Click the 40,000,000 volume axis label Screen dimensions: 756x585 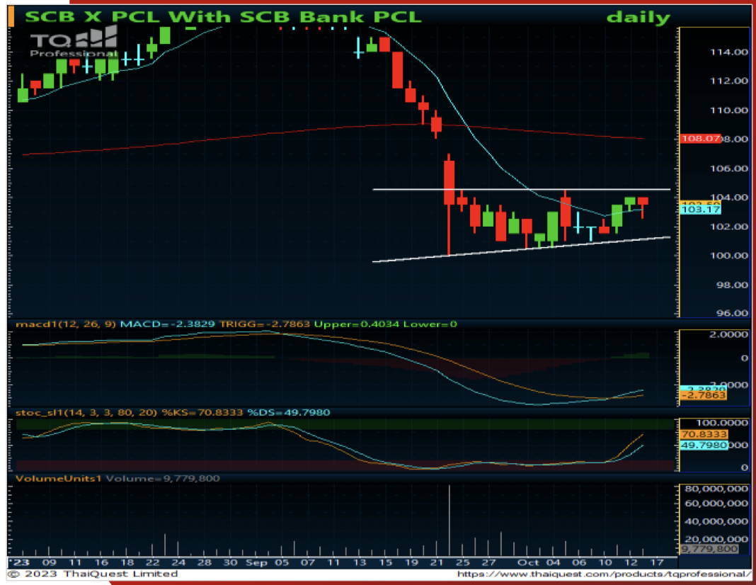click(x=716, y=521)
